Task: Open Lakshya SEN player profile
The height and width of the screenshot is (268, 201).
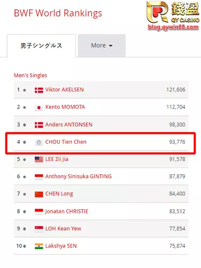Action: point(61,246)
